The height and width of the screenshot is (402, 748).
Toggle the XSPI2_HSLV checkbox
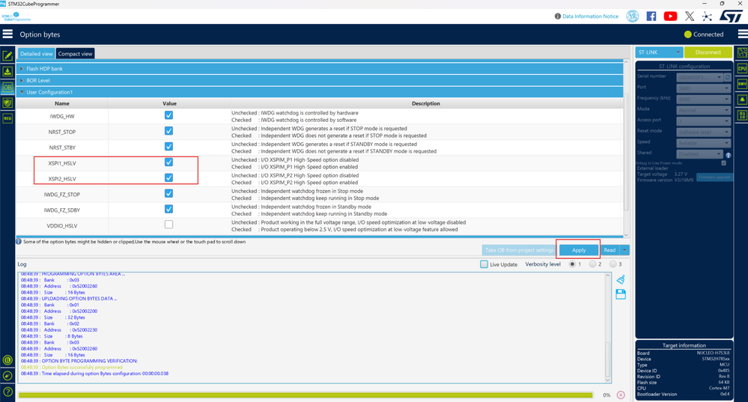(x=169, y=178)
